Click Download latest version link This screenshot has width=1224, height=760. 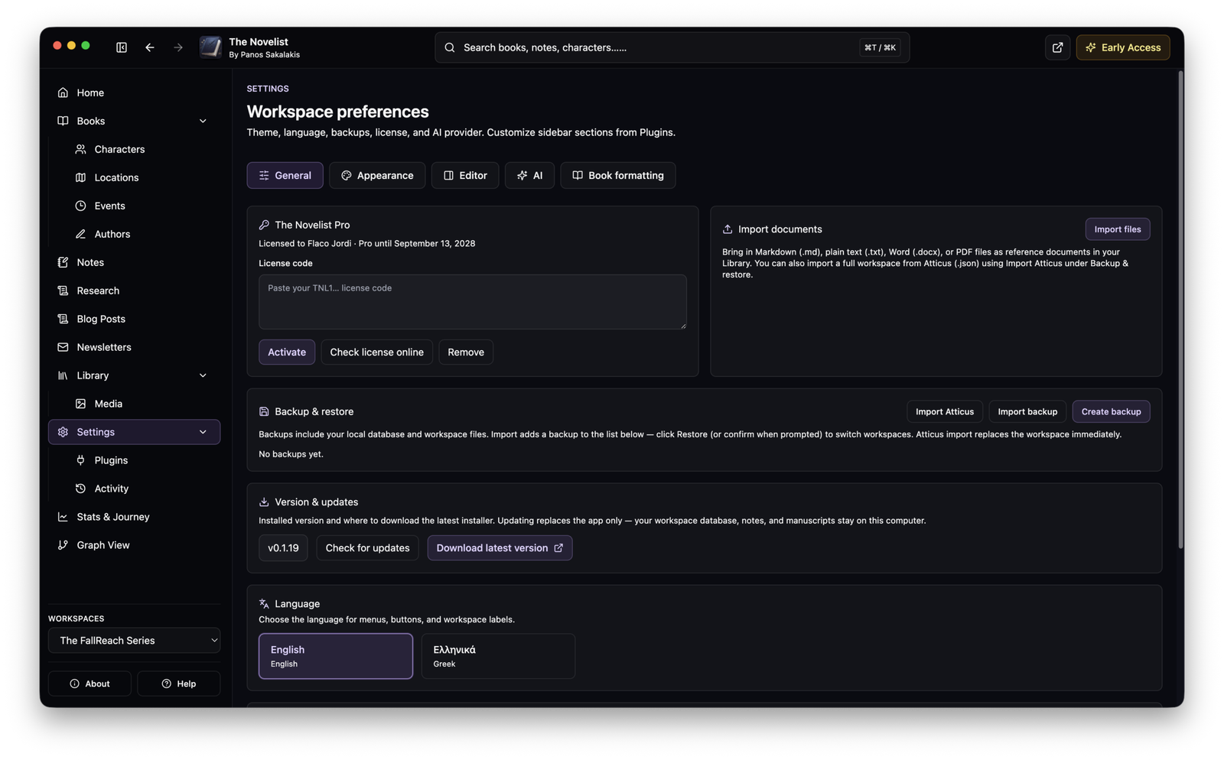coord(500,548)
